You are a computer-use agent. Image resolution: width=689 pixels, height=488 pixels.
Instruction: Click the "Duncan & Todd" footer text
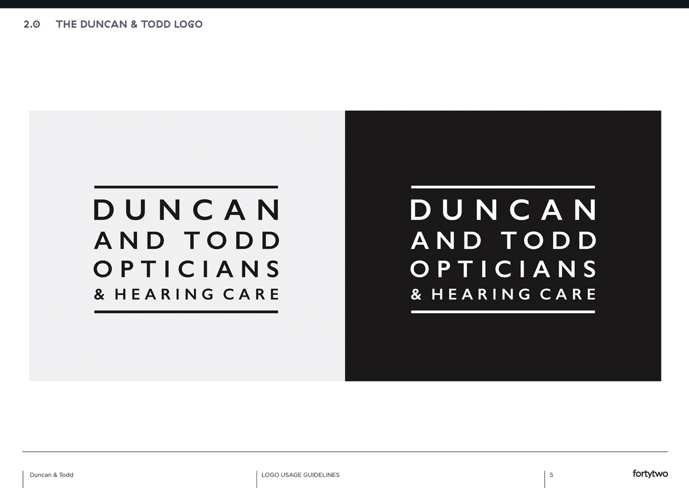(52, 475)
